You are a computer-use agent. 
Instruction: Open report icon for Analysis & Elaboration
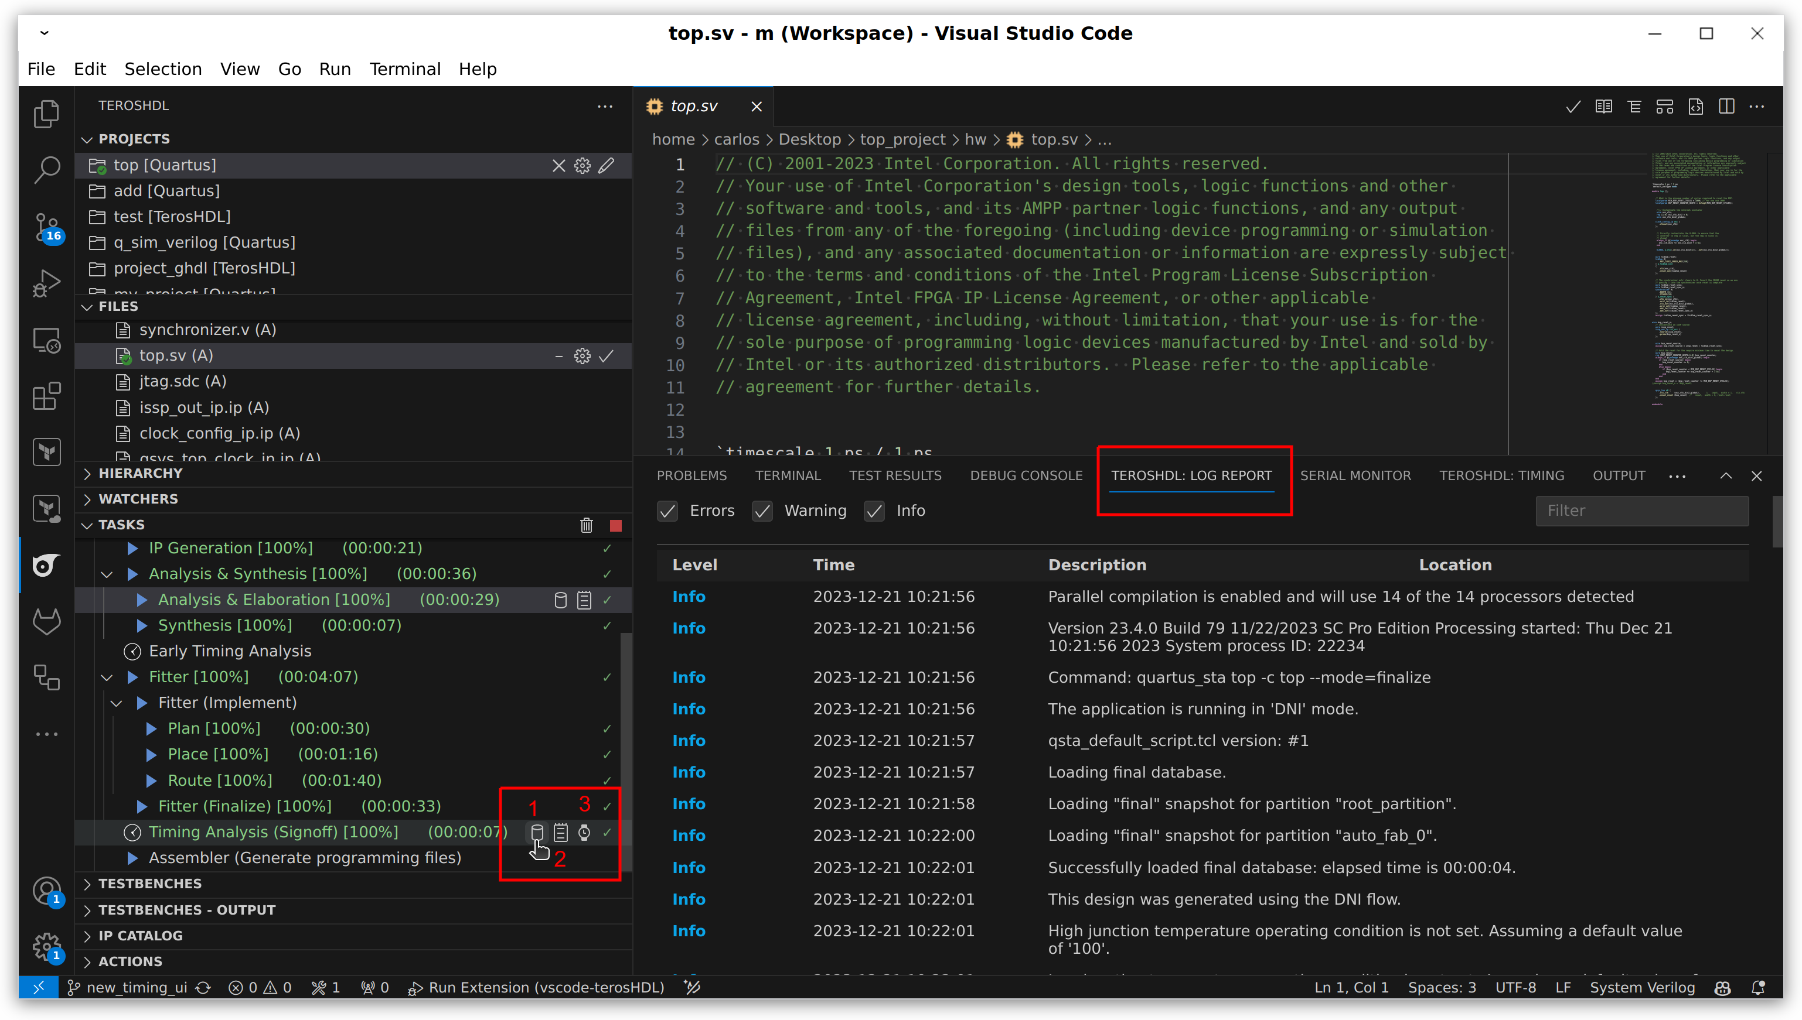tap(560, 600)
